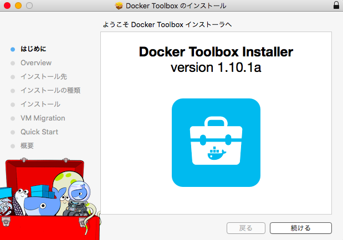Click the 続ける (Continue) button
Image resolution: width=343 pixels, height=240 pixels.
[301, 228]
